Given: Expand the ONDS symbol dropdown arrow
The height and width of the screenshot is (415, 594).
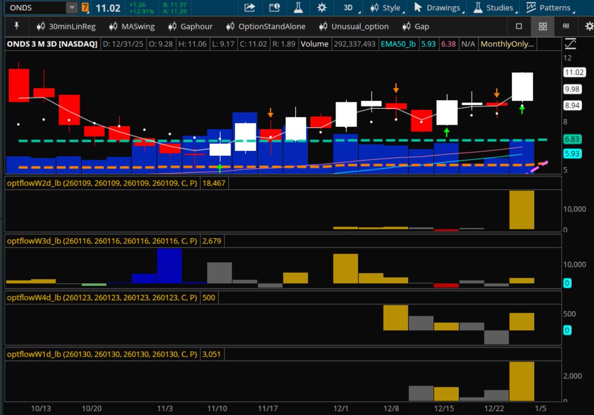Looking at the screenshot, I should click(x=72, y=8).
